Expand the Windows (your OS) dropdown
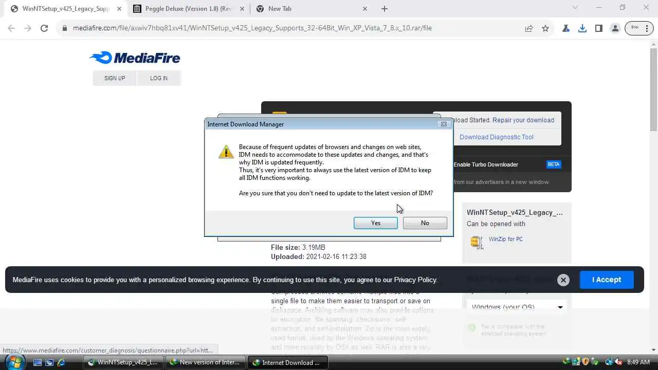 point(517,307)
